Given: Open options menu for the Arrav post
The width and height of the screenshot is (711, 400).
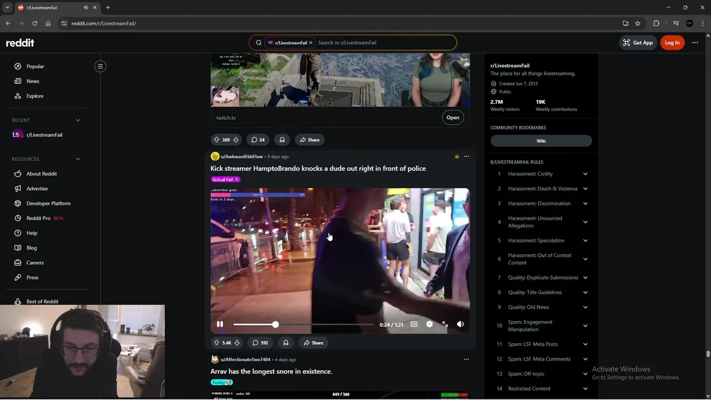Looking at the screenshot, I should [467, 359].
